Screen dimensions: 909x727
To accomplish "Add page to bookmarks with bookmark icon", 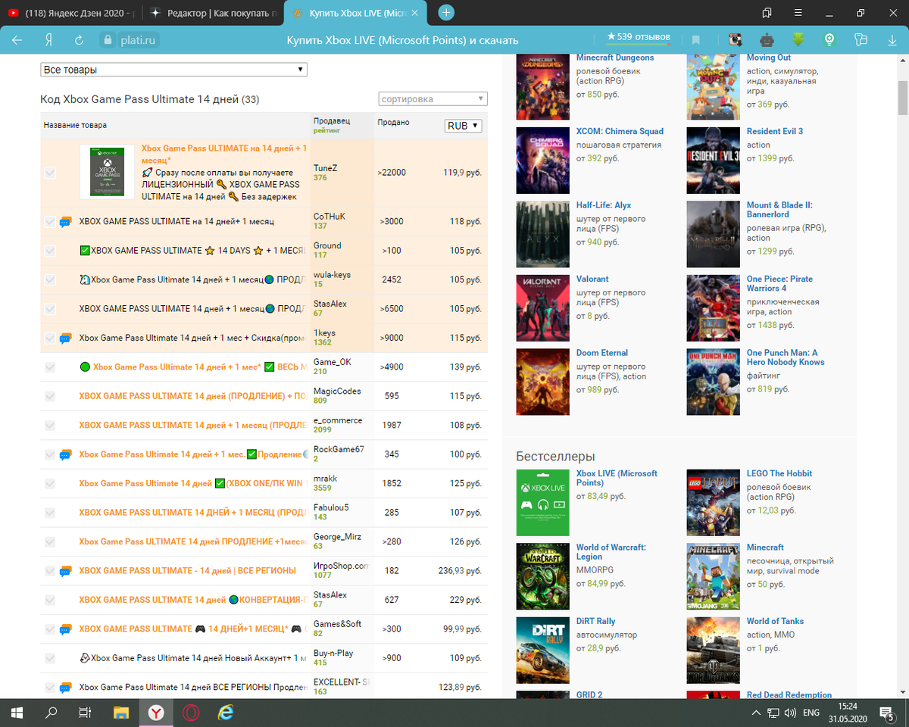I will pyautogui.click(x=695, y=39).
